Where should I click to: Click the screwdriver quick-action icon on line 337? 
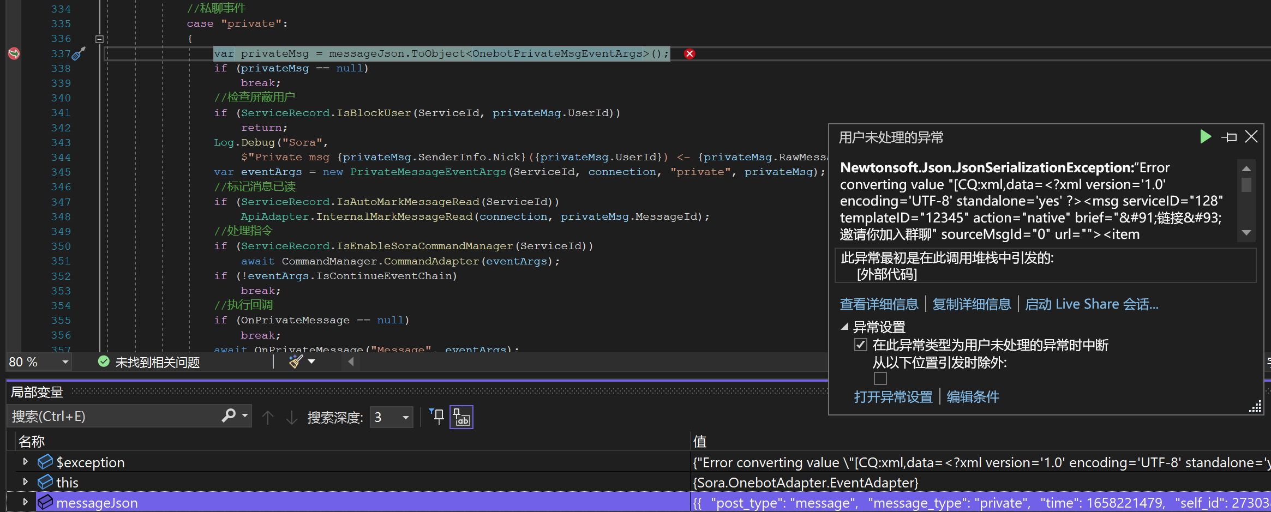point(79,53)
